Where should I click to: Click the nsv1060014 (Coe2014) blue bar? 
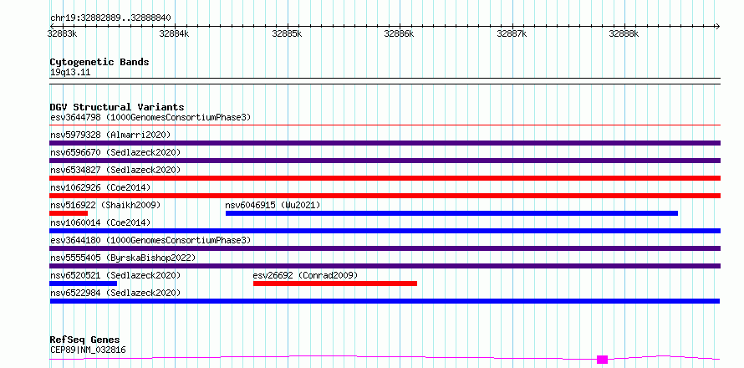385,231
